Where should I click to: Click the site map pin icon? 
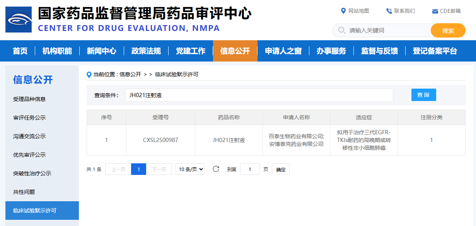[x=343, y=11]
